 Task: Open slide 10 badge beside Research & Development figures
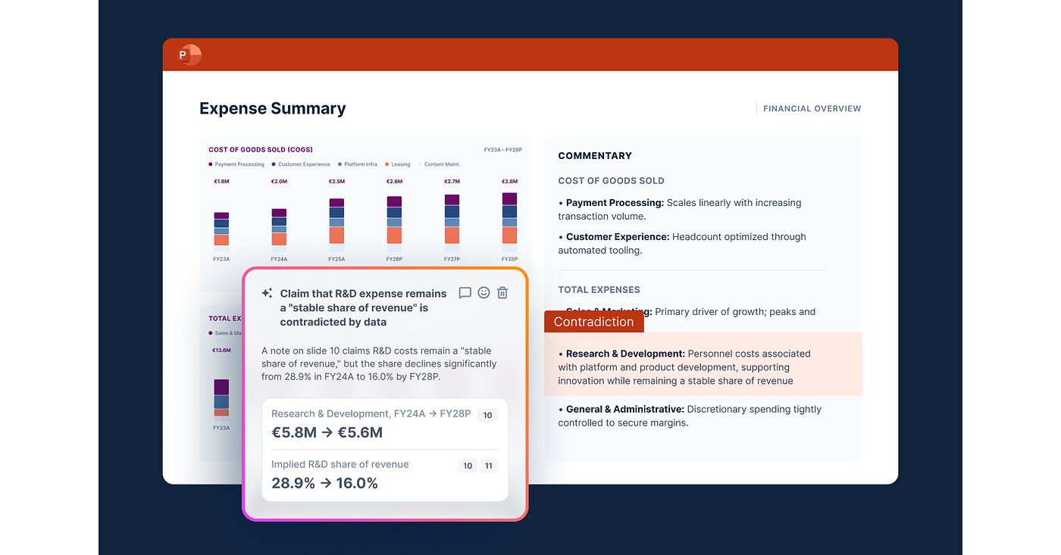pos(487,415)
